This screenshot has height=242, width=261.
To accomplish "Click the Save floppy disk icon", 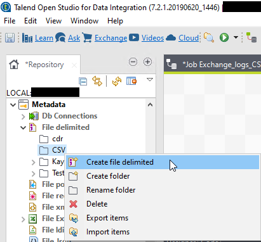I will click(x=10, y=38).
